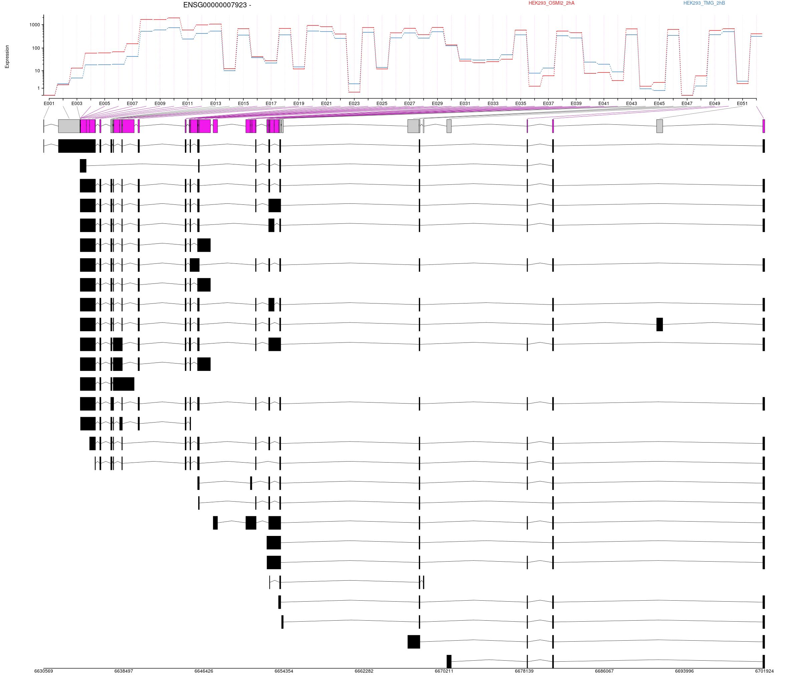The height and width of the screenshot is (677, 801).
Task: Select genomic coordinate 6662282
Action: (364, 671)
